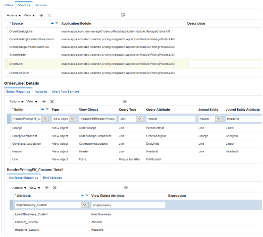
Task: Expand the Type dropdown showing View object
Action: [72, 119]
